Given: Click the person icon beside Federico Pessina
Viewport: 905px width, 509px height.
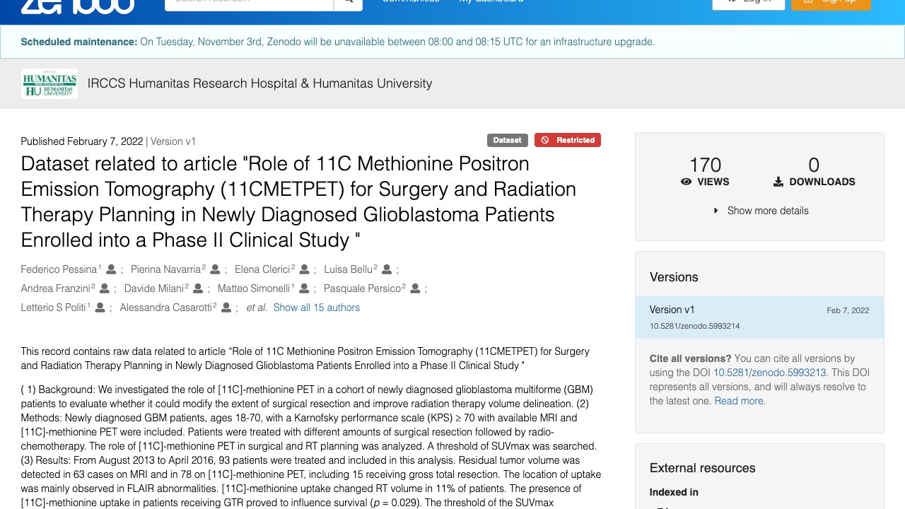Looking at the screenshot, I should [111, 269].
